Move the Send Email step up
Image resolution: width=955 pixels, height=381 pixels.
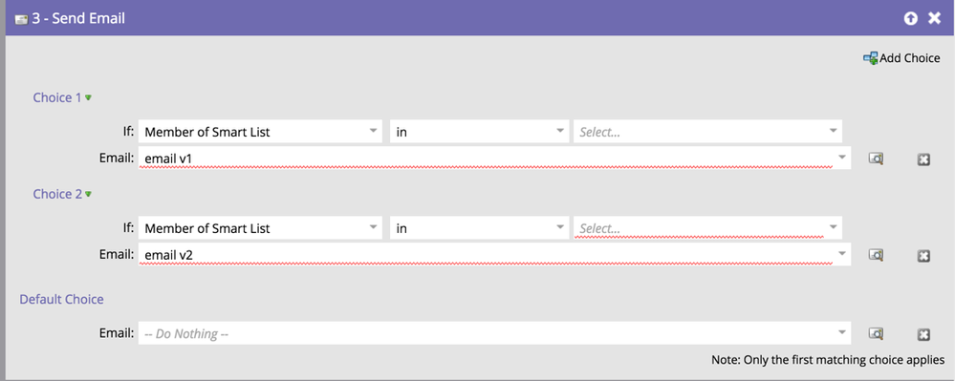[x=910, y=19]
